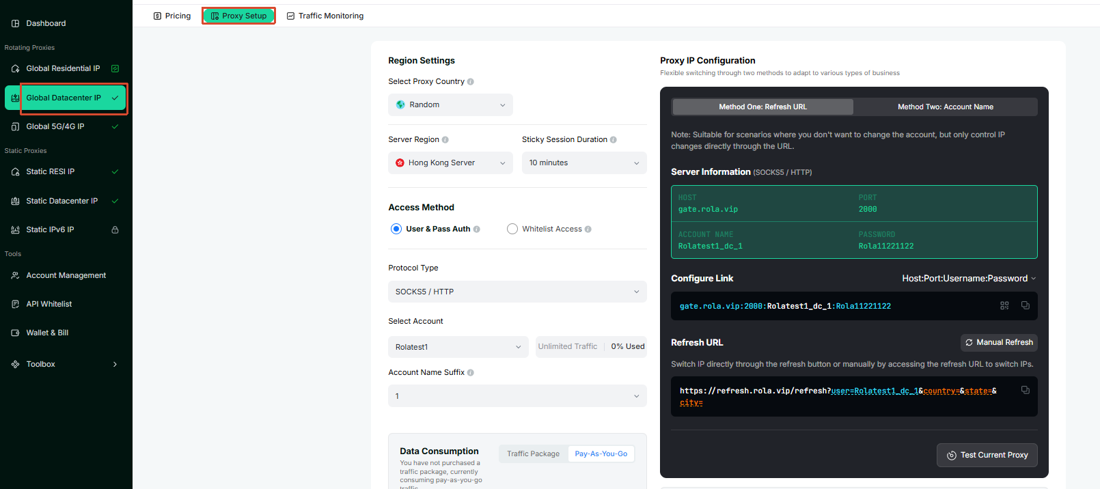Viewport: 1100px width, 489px height.
Task: Open the Account Name Suffix dropdown
Action: 517,396
